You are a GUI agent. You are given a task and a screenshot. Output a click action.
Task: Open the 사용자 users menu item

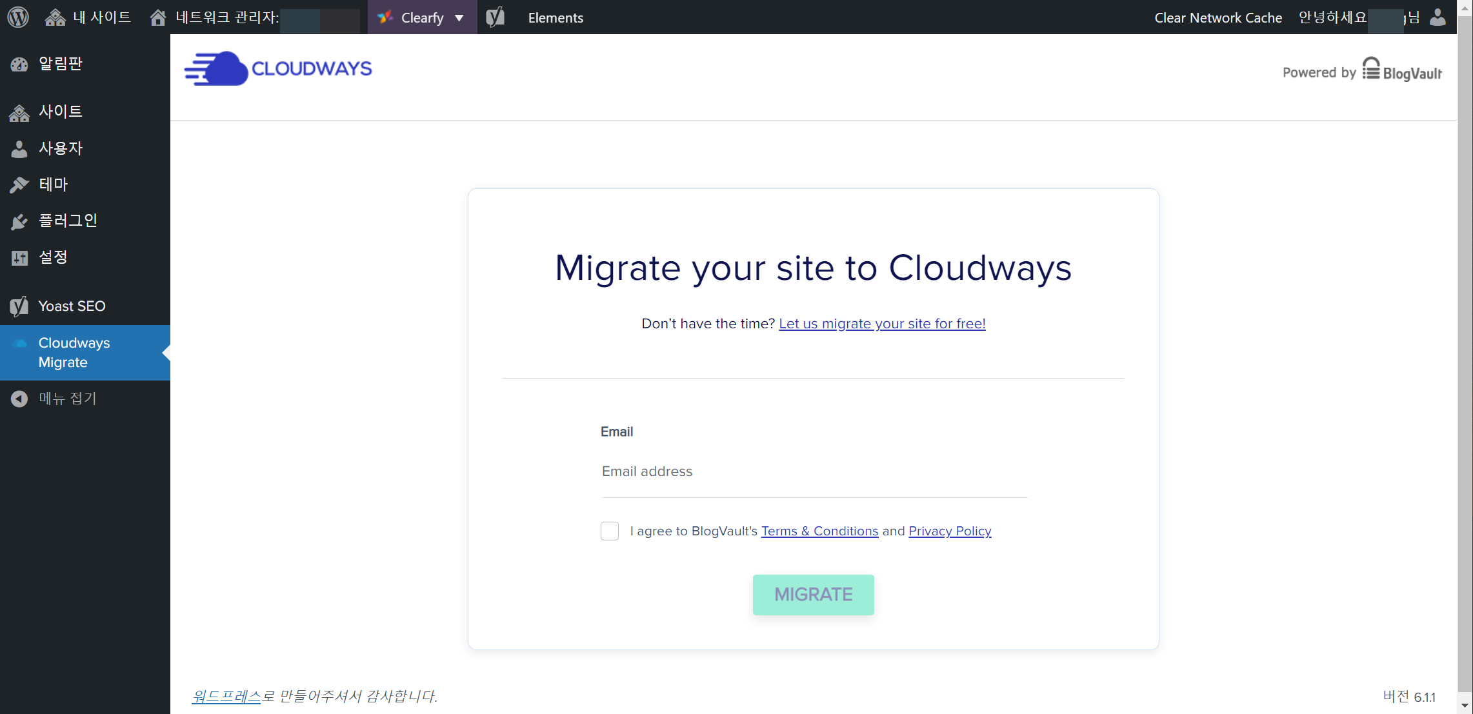[60, 148]
